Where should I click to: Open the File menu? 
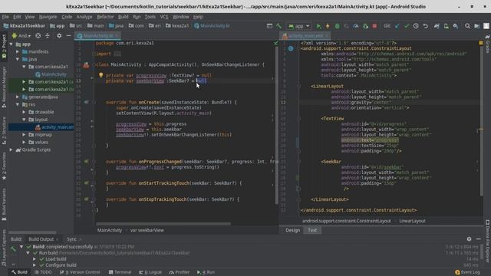pos(5,17)
